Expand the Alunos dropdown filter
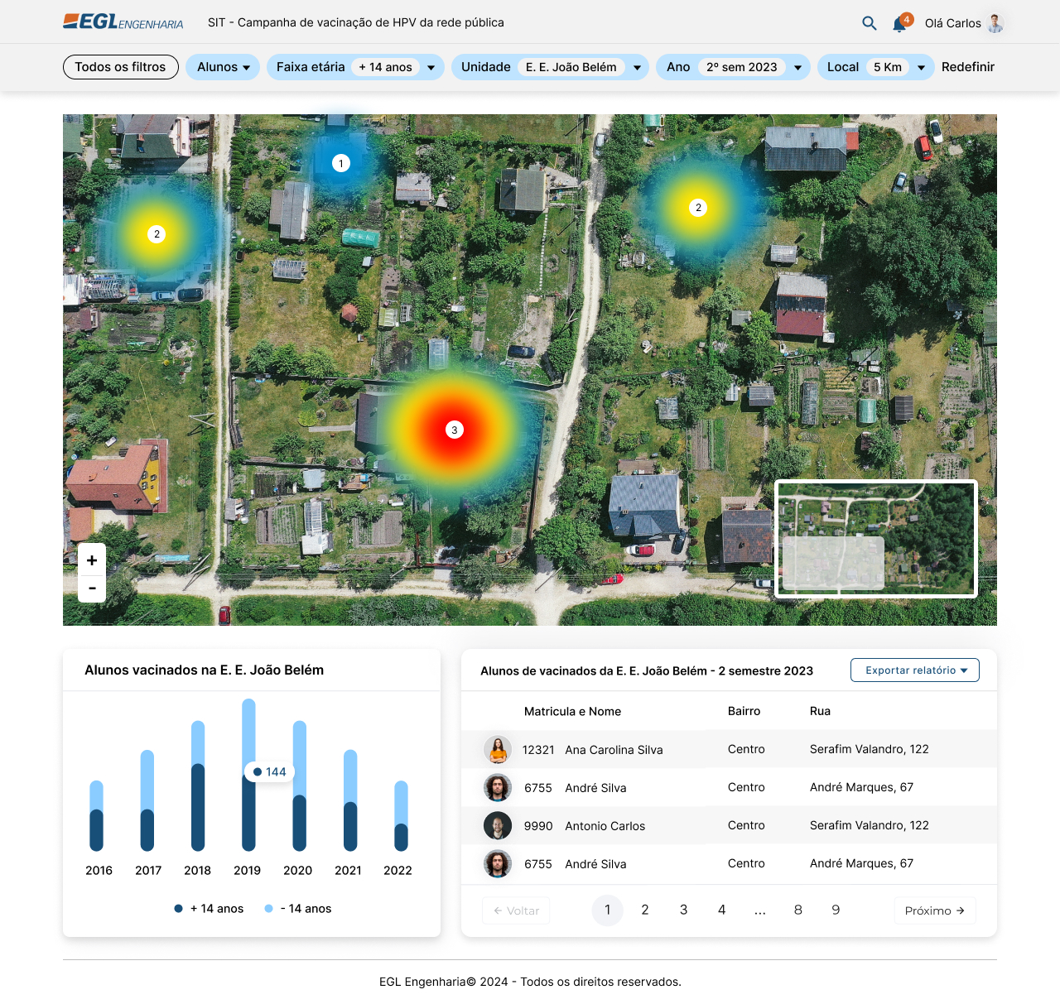The image size is (1060, 1004). tap(223, 67)
